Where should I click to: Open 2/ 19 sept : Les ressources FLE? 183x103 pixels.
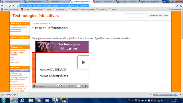[x=16, y=74]
